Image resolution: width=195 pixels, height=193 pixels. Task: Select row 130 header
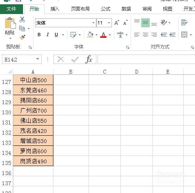[7, 110]
